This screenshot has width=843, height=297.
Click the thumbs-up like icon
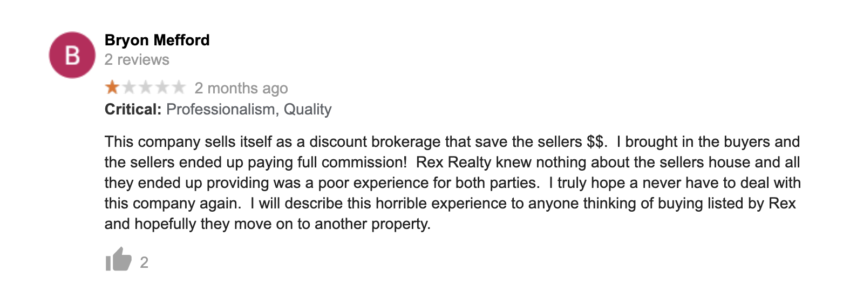tap(118, 260)
